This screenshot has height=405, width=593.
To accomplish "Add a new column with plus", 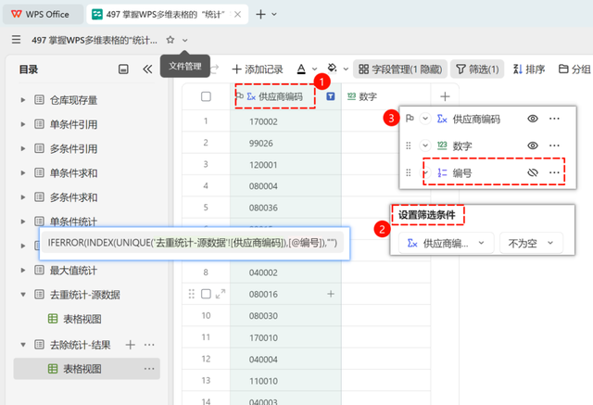I will coord(445,96).
